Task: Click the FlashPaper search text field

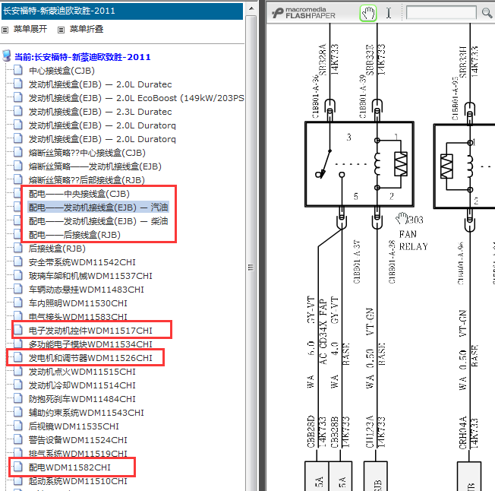Action: click(x=441, y=13)
